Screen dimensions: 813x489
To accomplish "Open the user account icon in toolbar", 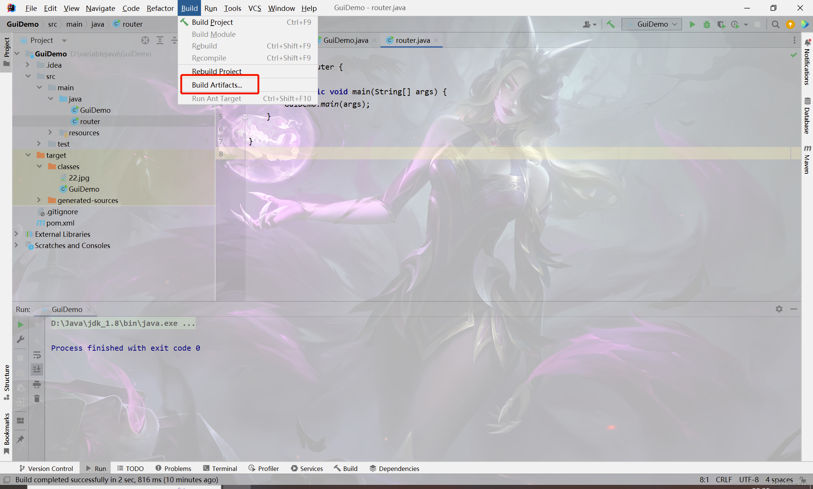I will [x=589, y=24].
